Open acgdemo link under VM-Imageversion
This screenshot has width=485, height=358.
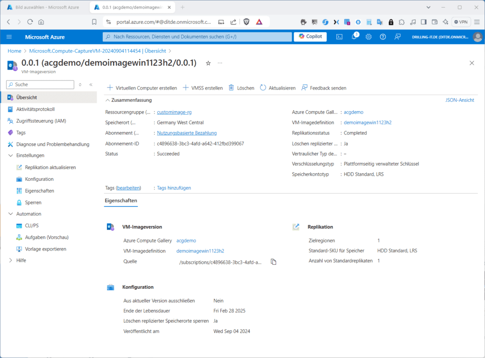pos(186,241)
